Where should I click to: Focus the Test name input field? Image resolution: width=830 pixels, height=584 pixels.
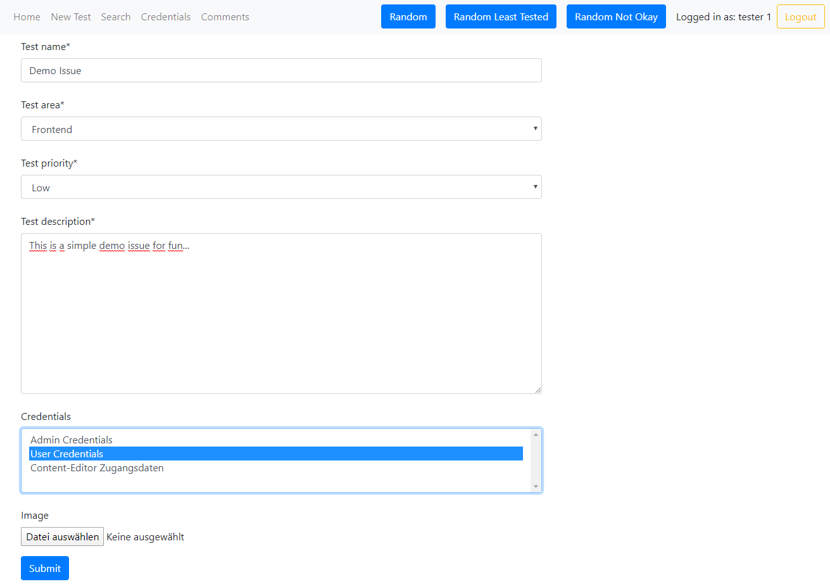pyautogui.click(x=281, y=71)
